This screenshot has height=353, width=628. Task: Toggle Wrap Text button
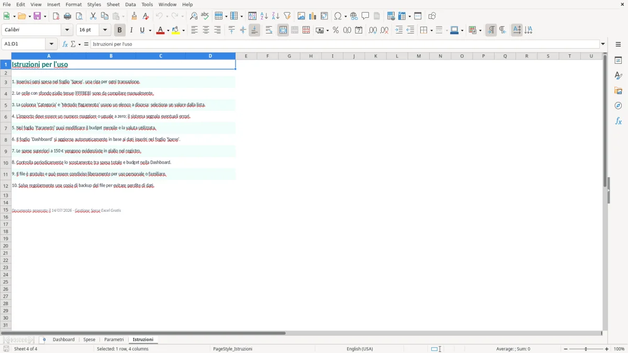(x=269, y=30)
